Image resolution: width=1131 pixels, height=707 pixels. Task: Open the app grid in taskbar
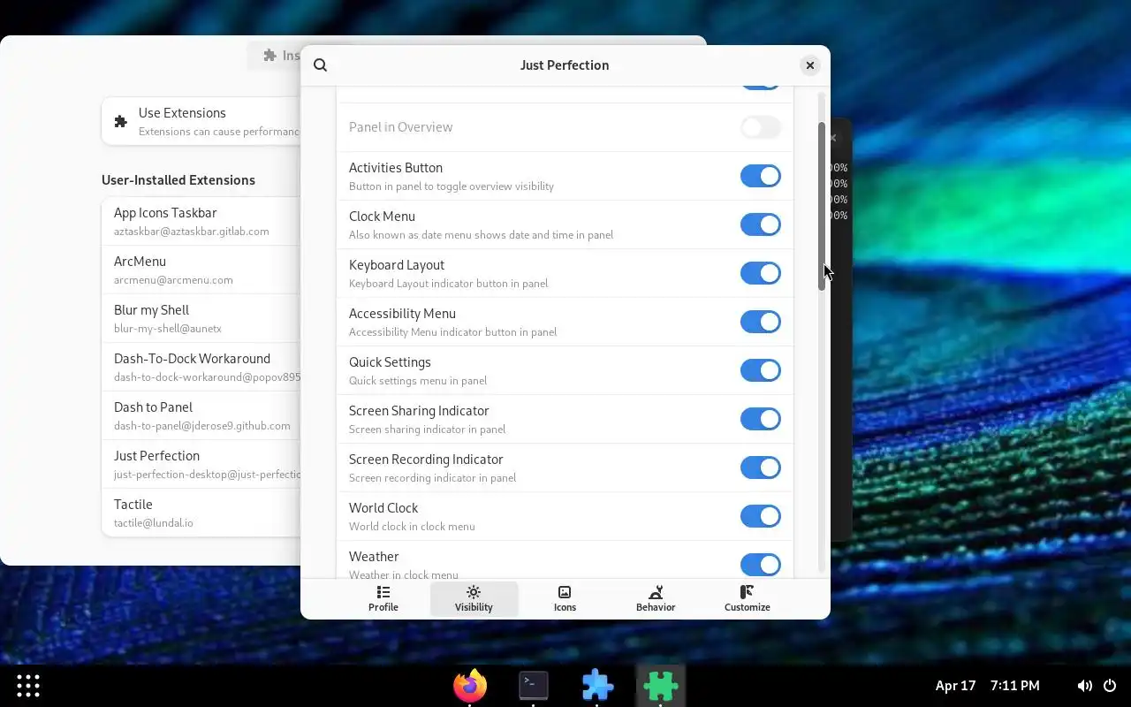[28, 686]
